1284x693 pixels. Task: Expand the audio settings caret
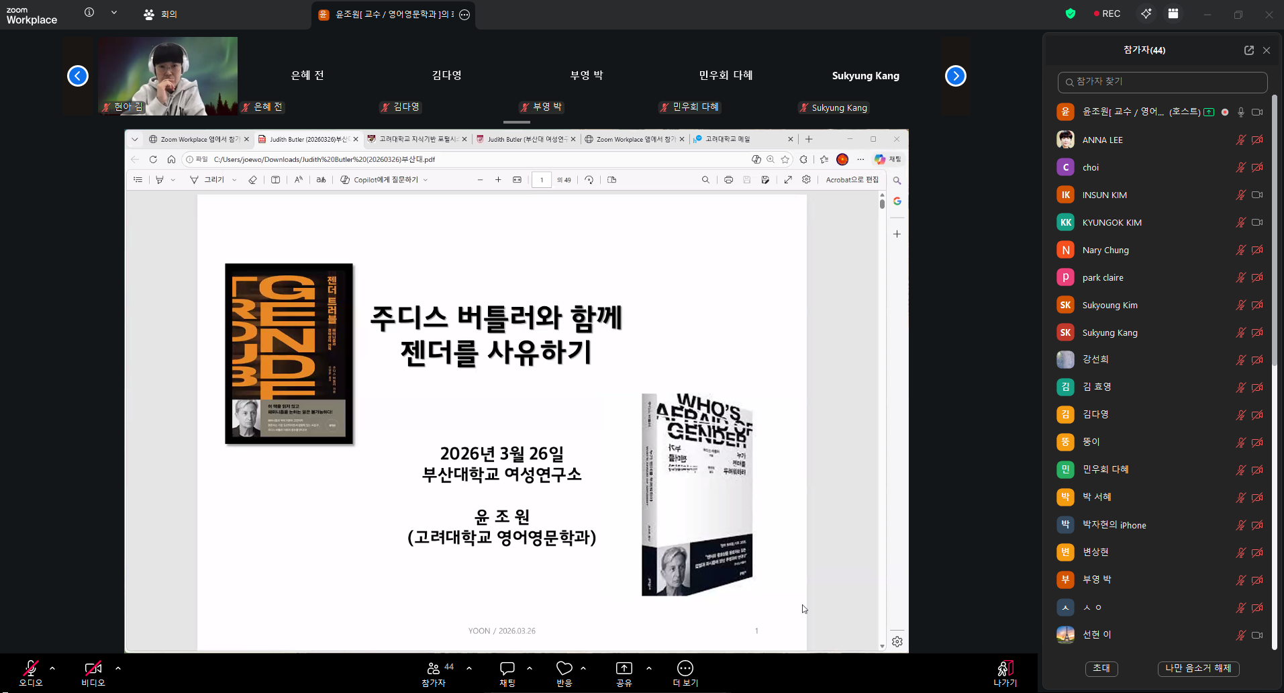coord(52,668)
